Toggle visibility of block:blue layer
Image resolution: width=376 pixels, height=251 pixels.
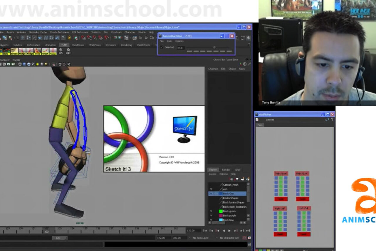tap(211, 220)
